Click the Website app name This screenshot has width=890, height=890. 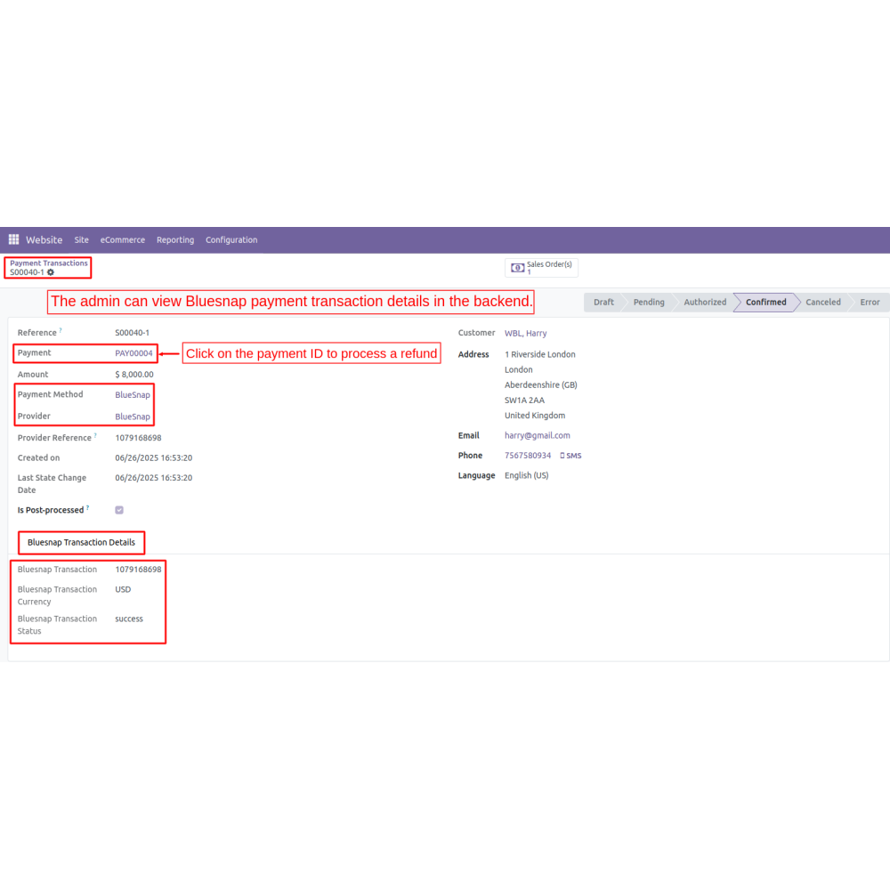point(44,240)
